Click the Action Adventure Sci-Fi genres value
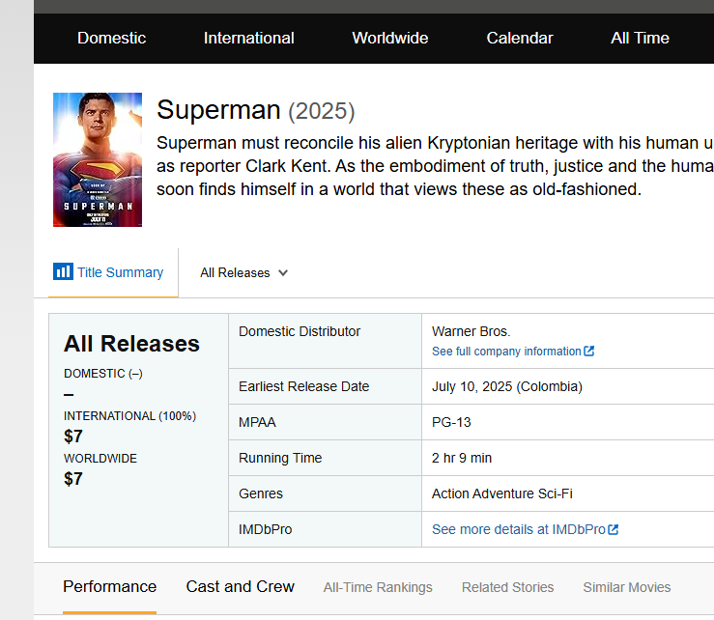Viewport: 714px width, 620px height. coord(501,493)
